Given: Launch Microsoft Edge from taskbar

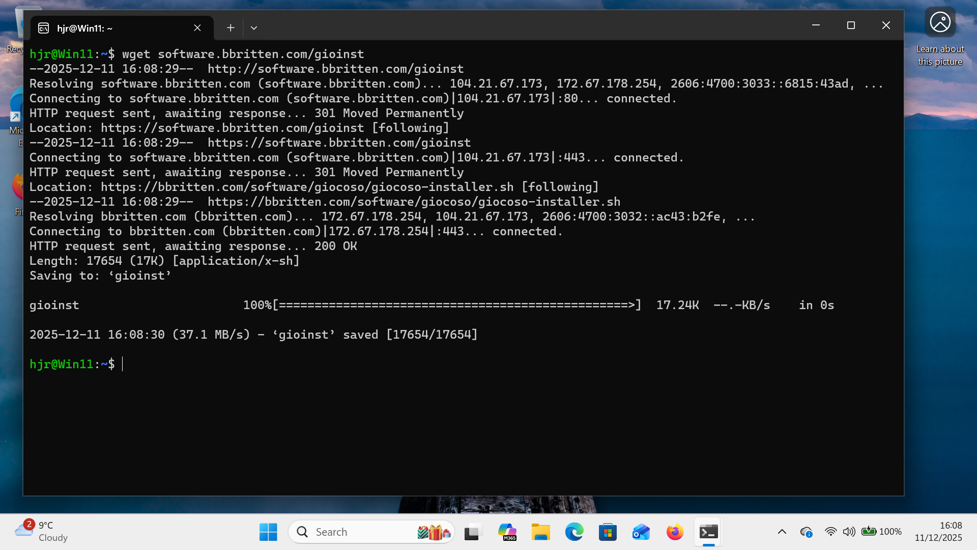Looking at the screenshot, I should point(574,532).
